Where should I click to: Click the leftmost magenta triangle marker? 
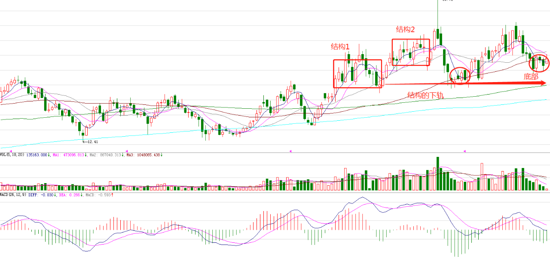click(x=126, y=151)
